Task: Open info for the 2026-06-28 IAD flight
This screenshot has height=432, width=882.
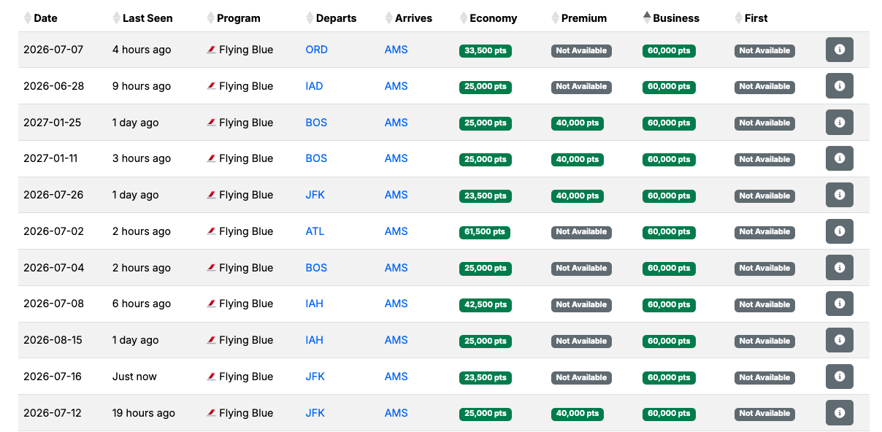Action: coord(839,86)
